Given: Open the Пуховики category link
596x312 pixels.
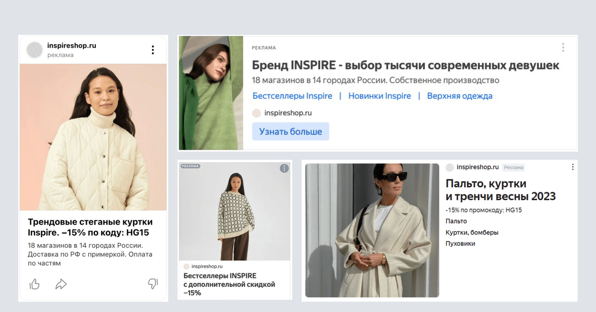Looking at the screenshot, I should (460, 244).
